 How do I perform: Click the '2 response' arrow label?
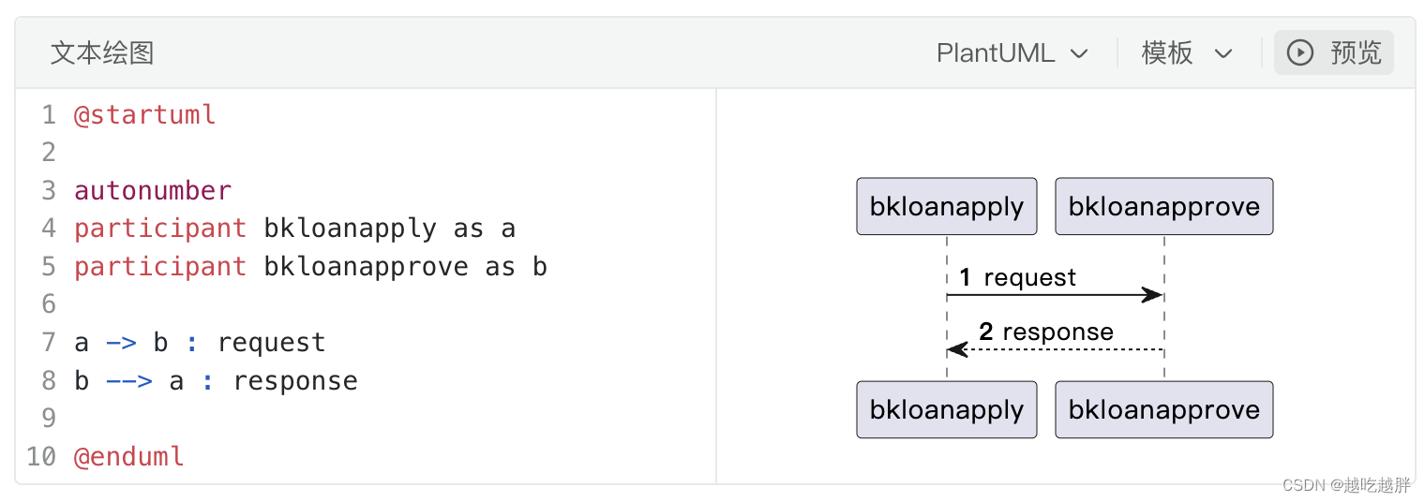pos(1046,332)
